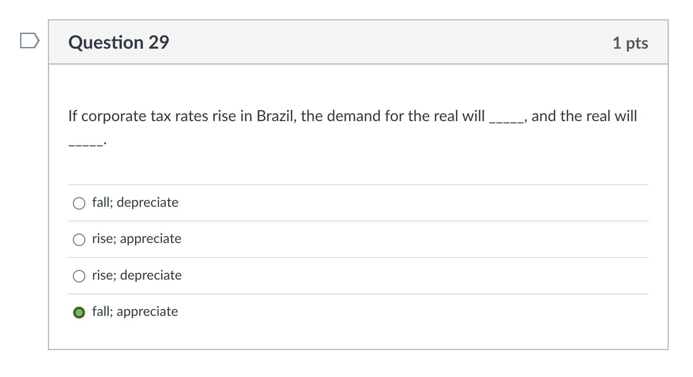Click the first blank after 'real will'

coord(506,120)
